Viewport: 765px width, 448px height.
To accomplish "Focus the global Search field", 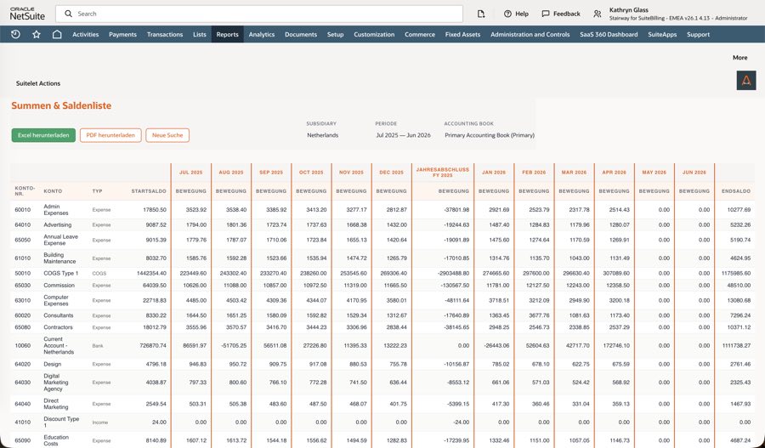I will (x=259, y=14).
